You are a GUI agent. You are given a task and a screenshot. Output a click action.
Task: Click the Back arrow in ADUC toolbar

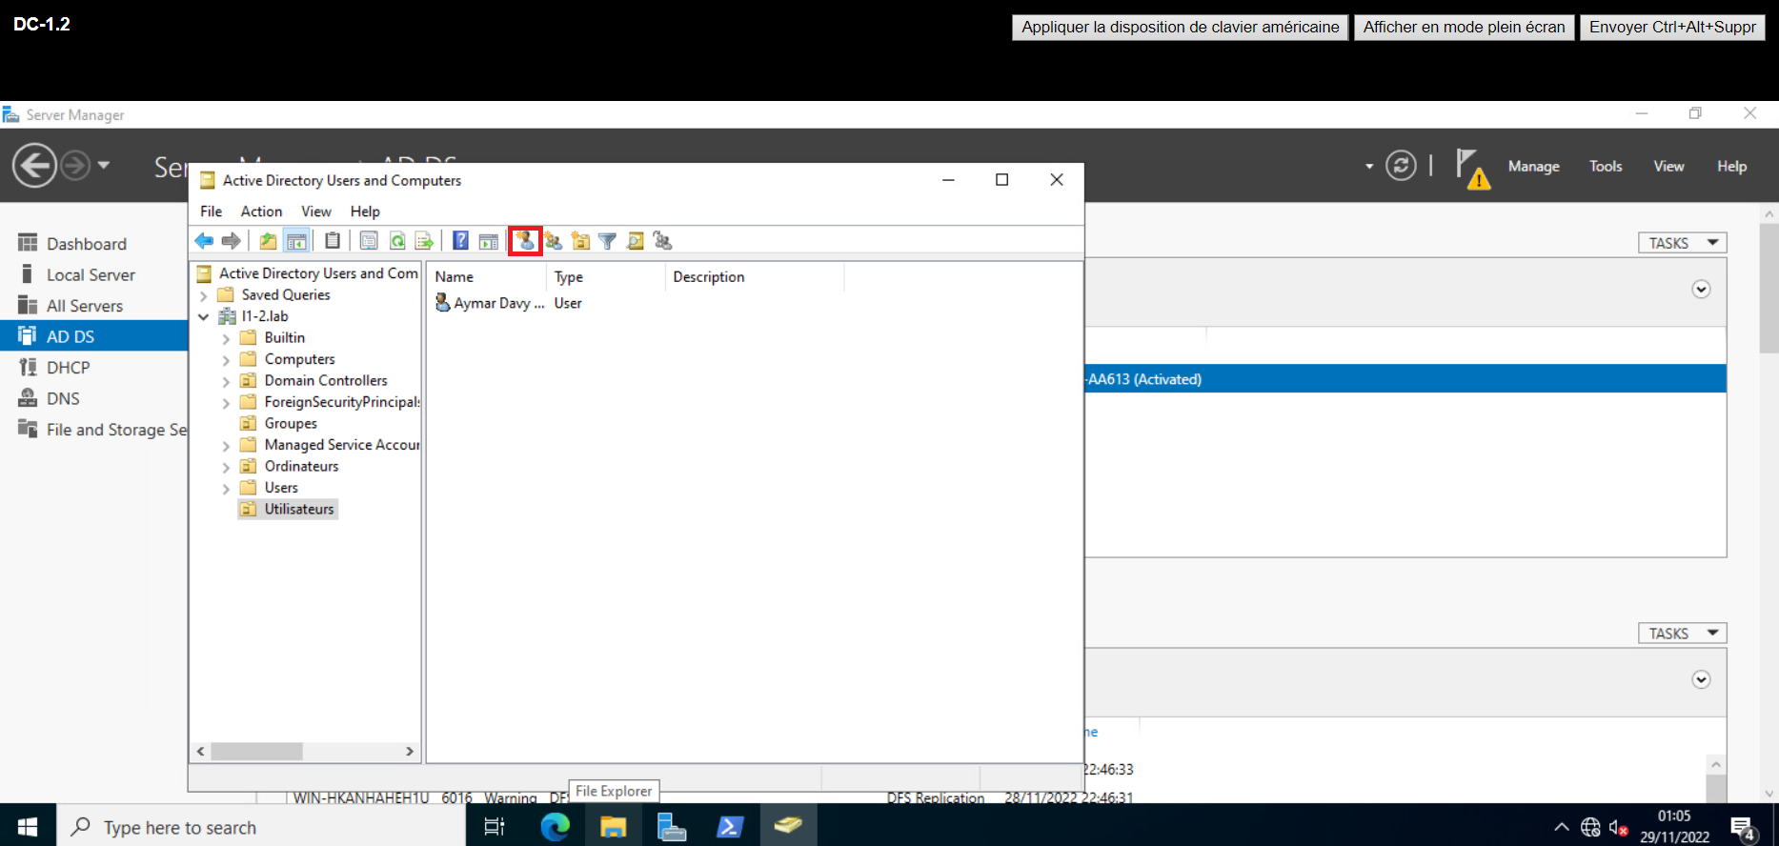click(x=204, y=241)
